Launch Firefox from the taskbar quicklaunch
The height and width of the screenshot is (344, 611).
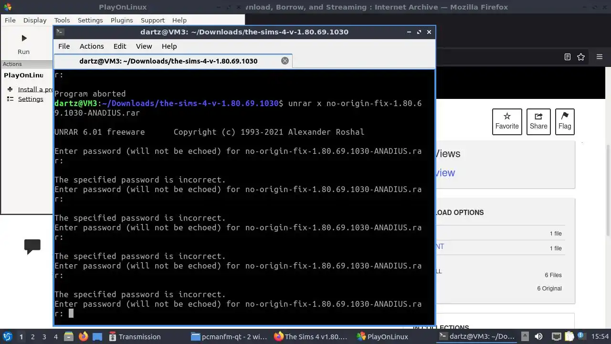point(83,337)
